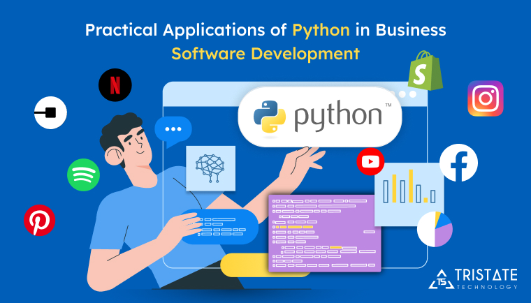The image size is (531, 303).
Task: Click the Software Development heading text
Action: point(265,54)
